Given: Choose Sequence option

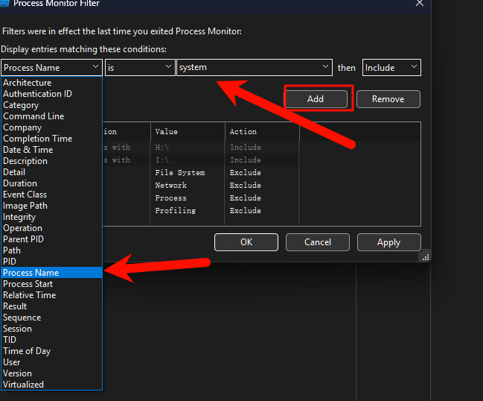Looking at the screenshot, I should [52, 318].
